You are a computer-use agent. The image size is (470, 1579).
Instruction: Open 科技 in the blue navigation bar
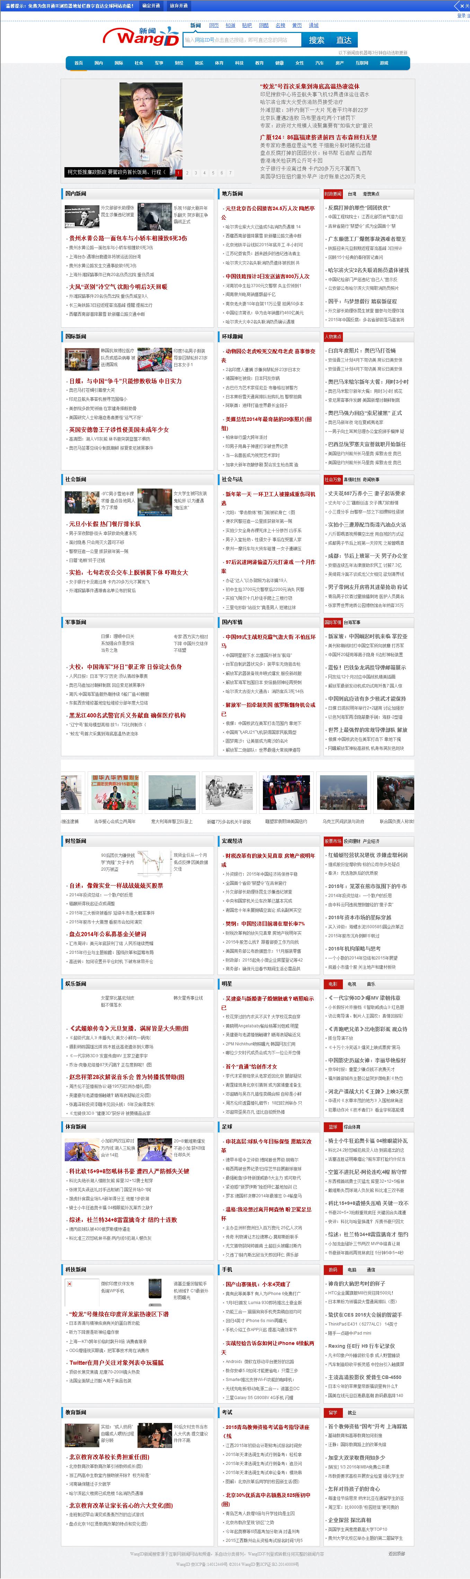(x=239, y=63)
